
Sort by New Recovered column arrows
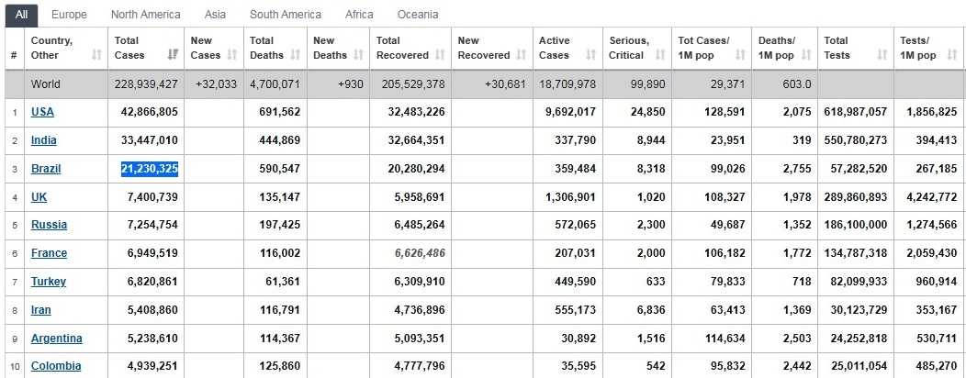[522, 55]
